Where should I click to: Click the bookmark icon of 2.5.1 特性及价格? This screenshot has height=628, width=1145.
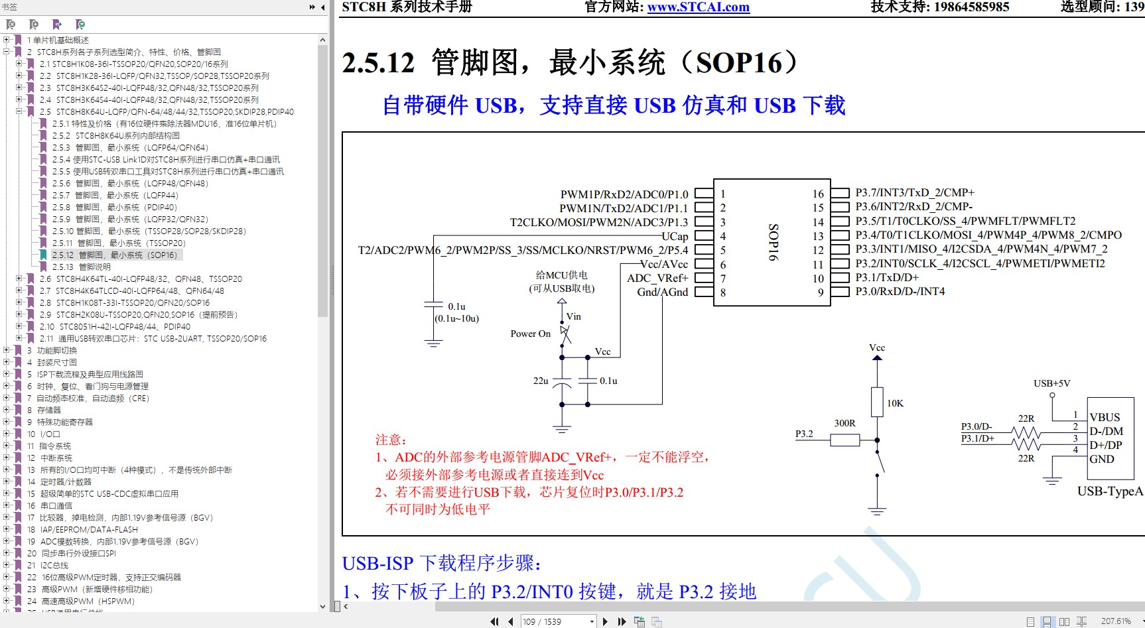coord(43,123)
